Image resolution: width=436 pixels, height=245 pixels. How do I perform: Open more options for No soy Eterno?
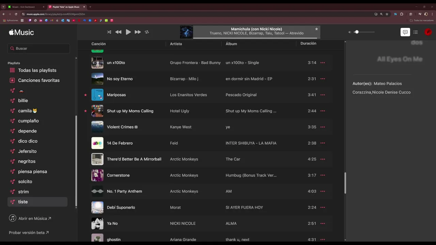pyautogui.click(x=323, y=79)
